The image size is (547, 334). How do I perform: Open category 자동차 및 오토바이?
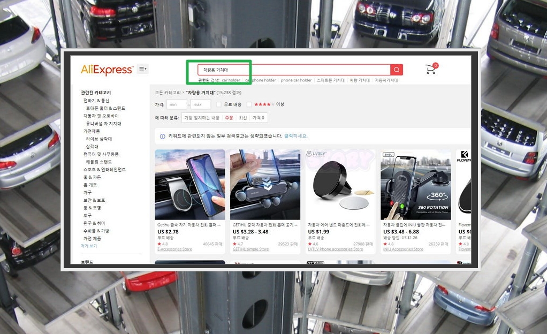click(x=101, y=116)
